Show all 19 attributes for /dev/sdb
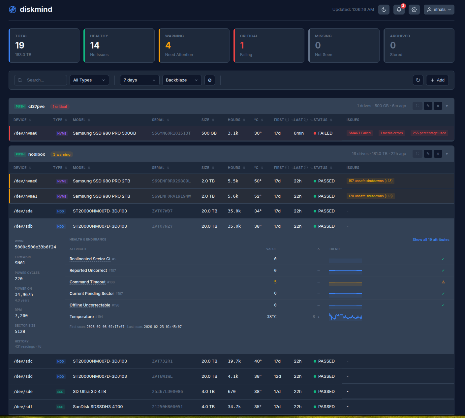This screenshot has width=465, height=418. point(431,240)
